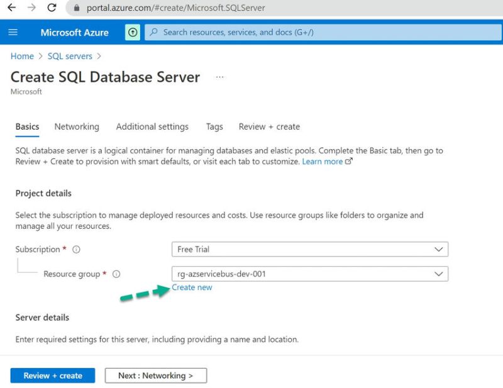
Task: Open the Resource group dropdown
Action: [x=439, y=274]
